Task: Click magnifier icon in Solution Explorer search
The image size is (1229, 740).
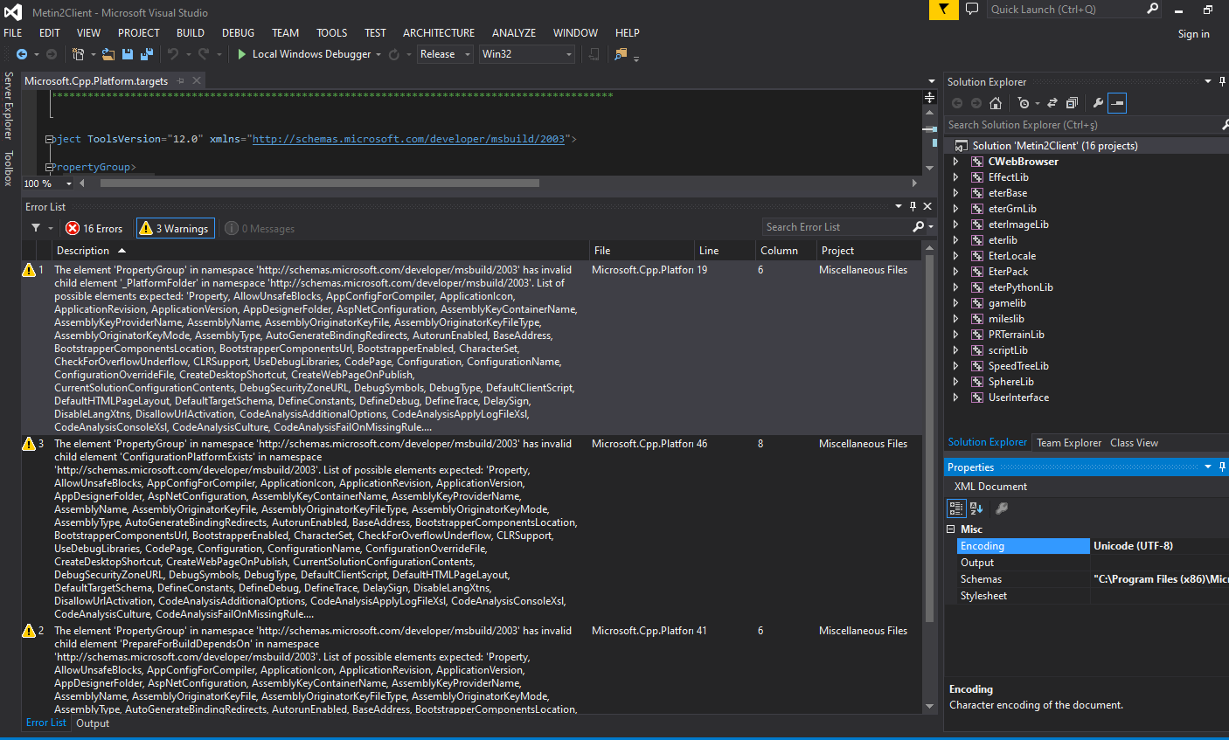Action: [1224, 125]
